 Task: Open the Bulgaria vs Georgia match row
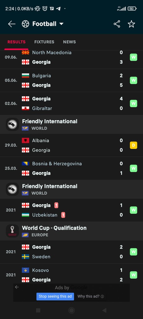click(x=71, y=80)
